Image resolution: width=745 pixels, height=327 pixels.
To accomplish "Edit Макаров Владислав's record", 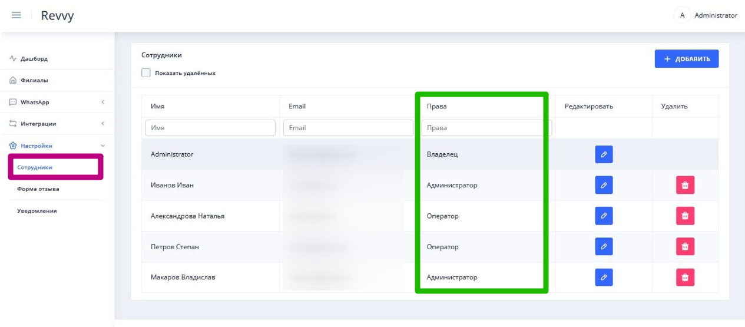I will pyautogui.click(x=604, y=277).
